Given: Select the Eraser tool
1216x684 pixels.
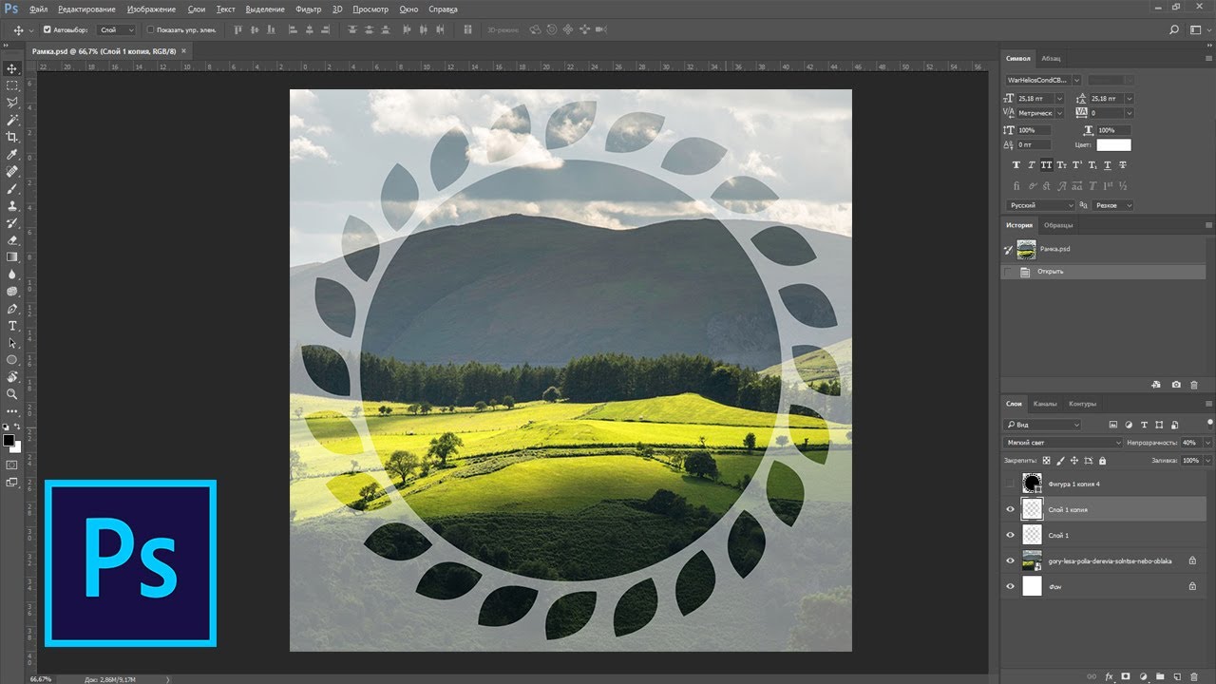Looking at the screenshot, I should [12, 239].
